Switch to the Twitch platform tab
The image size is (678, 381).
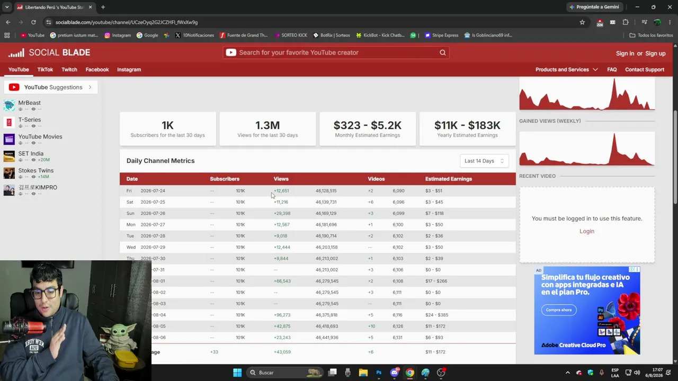[x=69, y=69]
